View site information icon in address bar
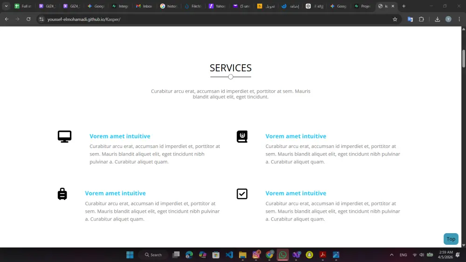466x262 pixels. tap(41, 19)
